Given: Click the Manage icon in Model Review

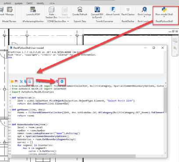Looking at the screenshot, I should tap(10, 10).
